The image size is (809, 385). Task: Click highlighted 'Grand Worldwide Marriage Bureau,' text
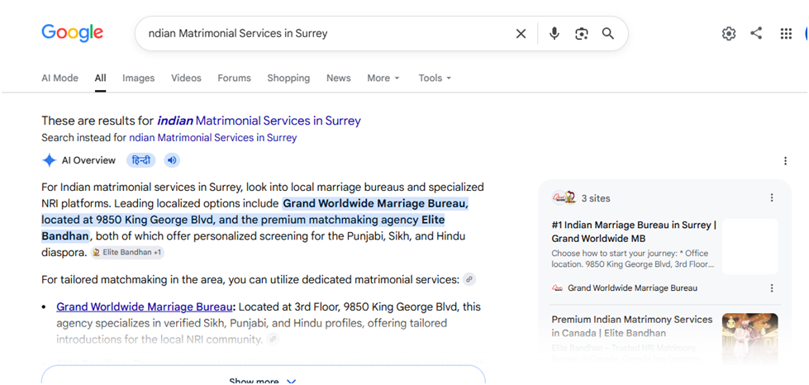pyautogui.click(x=376, y=202)
